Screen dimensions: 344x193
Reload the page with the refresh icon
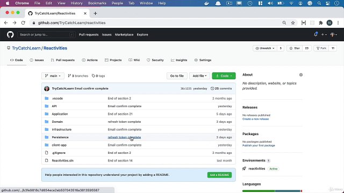pos(23,23)
